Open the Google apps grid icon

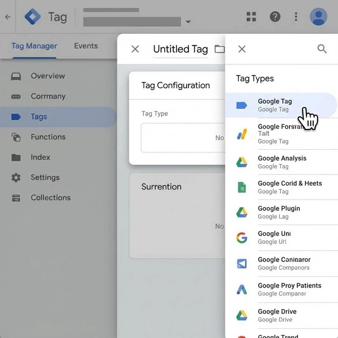(x=251, y=17)
